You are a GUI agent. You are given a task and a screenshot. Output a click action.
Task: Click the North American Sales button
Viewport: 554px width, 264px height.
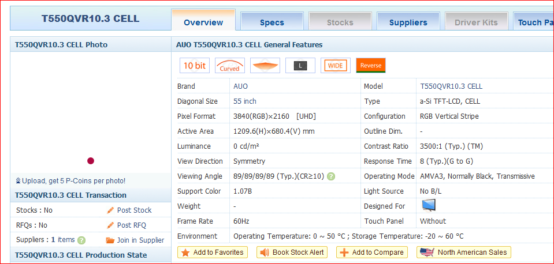pyautogui.click(x=464, y=252)
